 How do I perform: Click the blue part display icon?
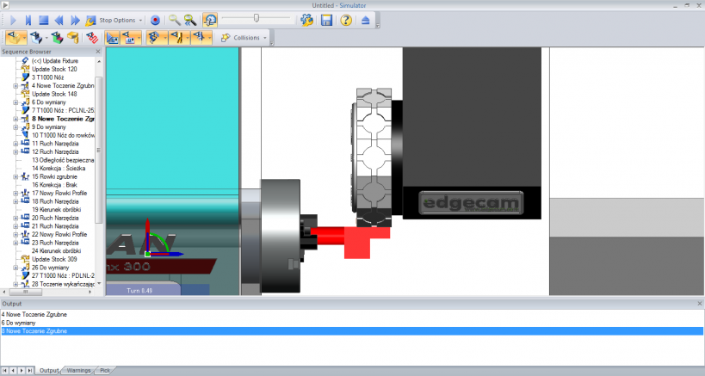pos(36,38)
